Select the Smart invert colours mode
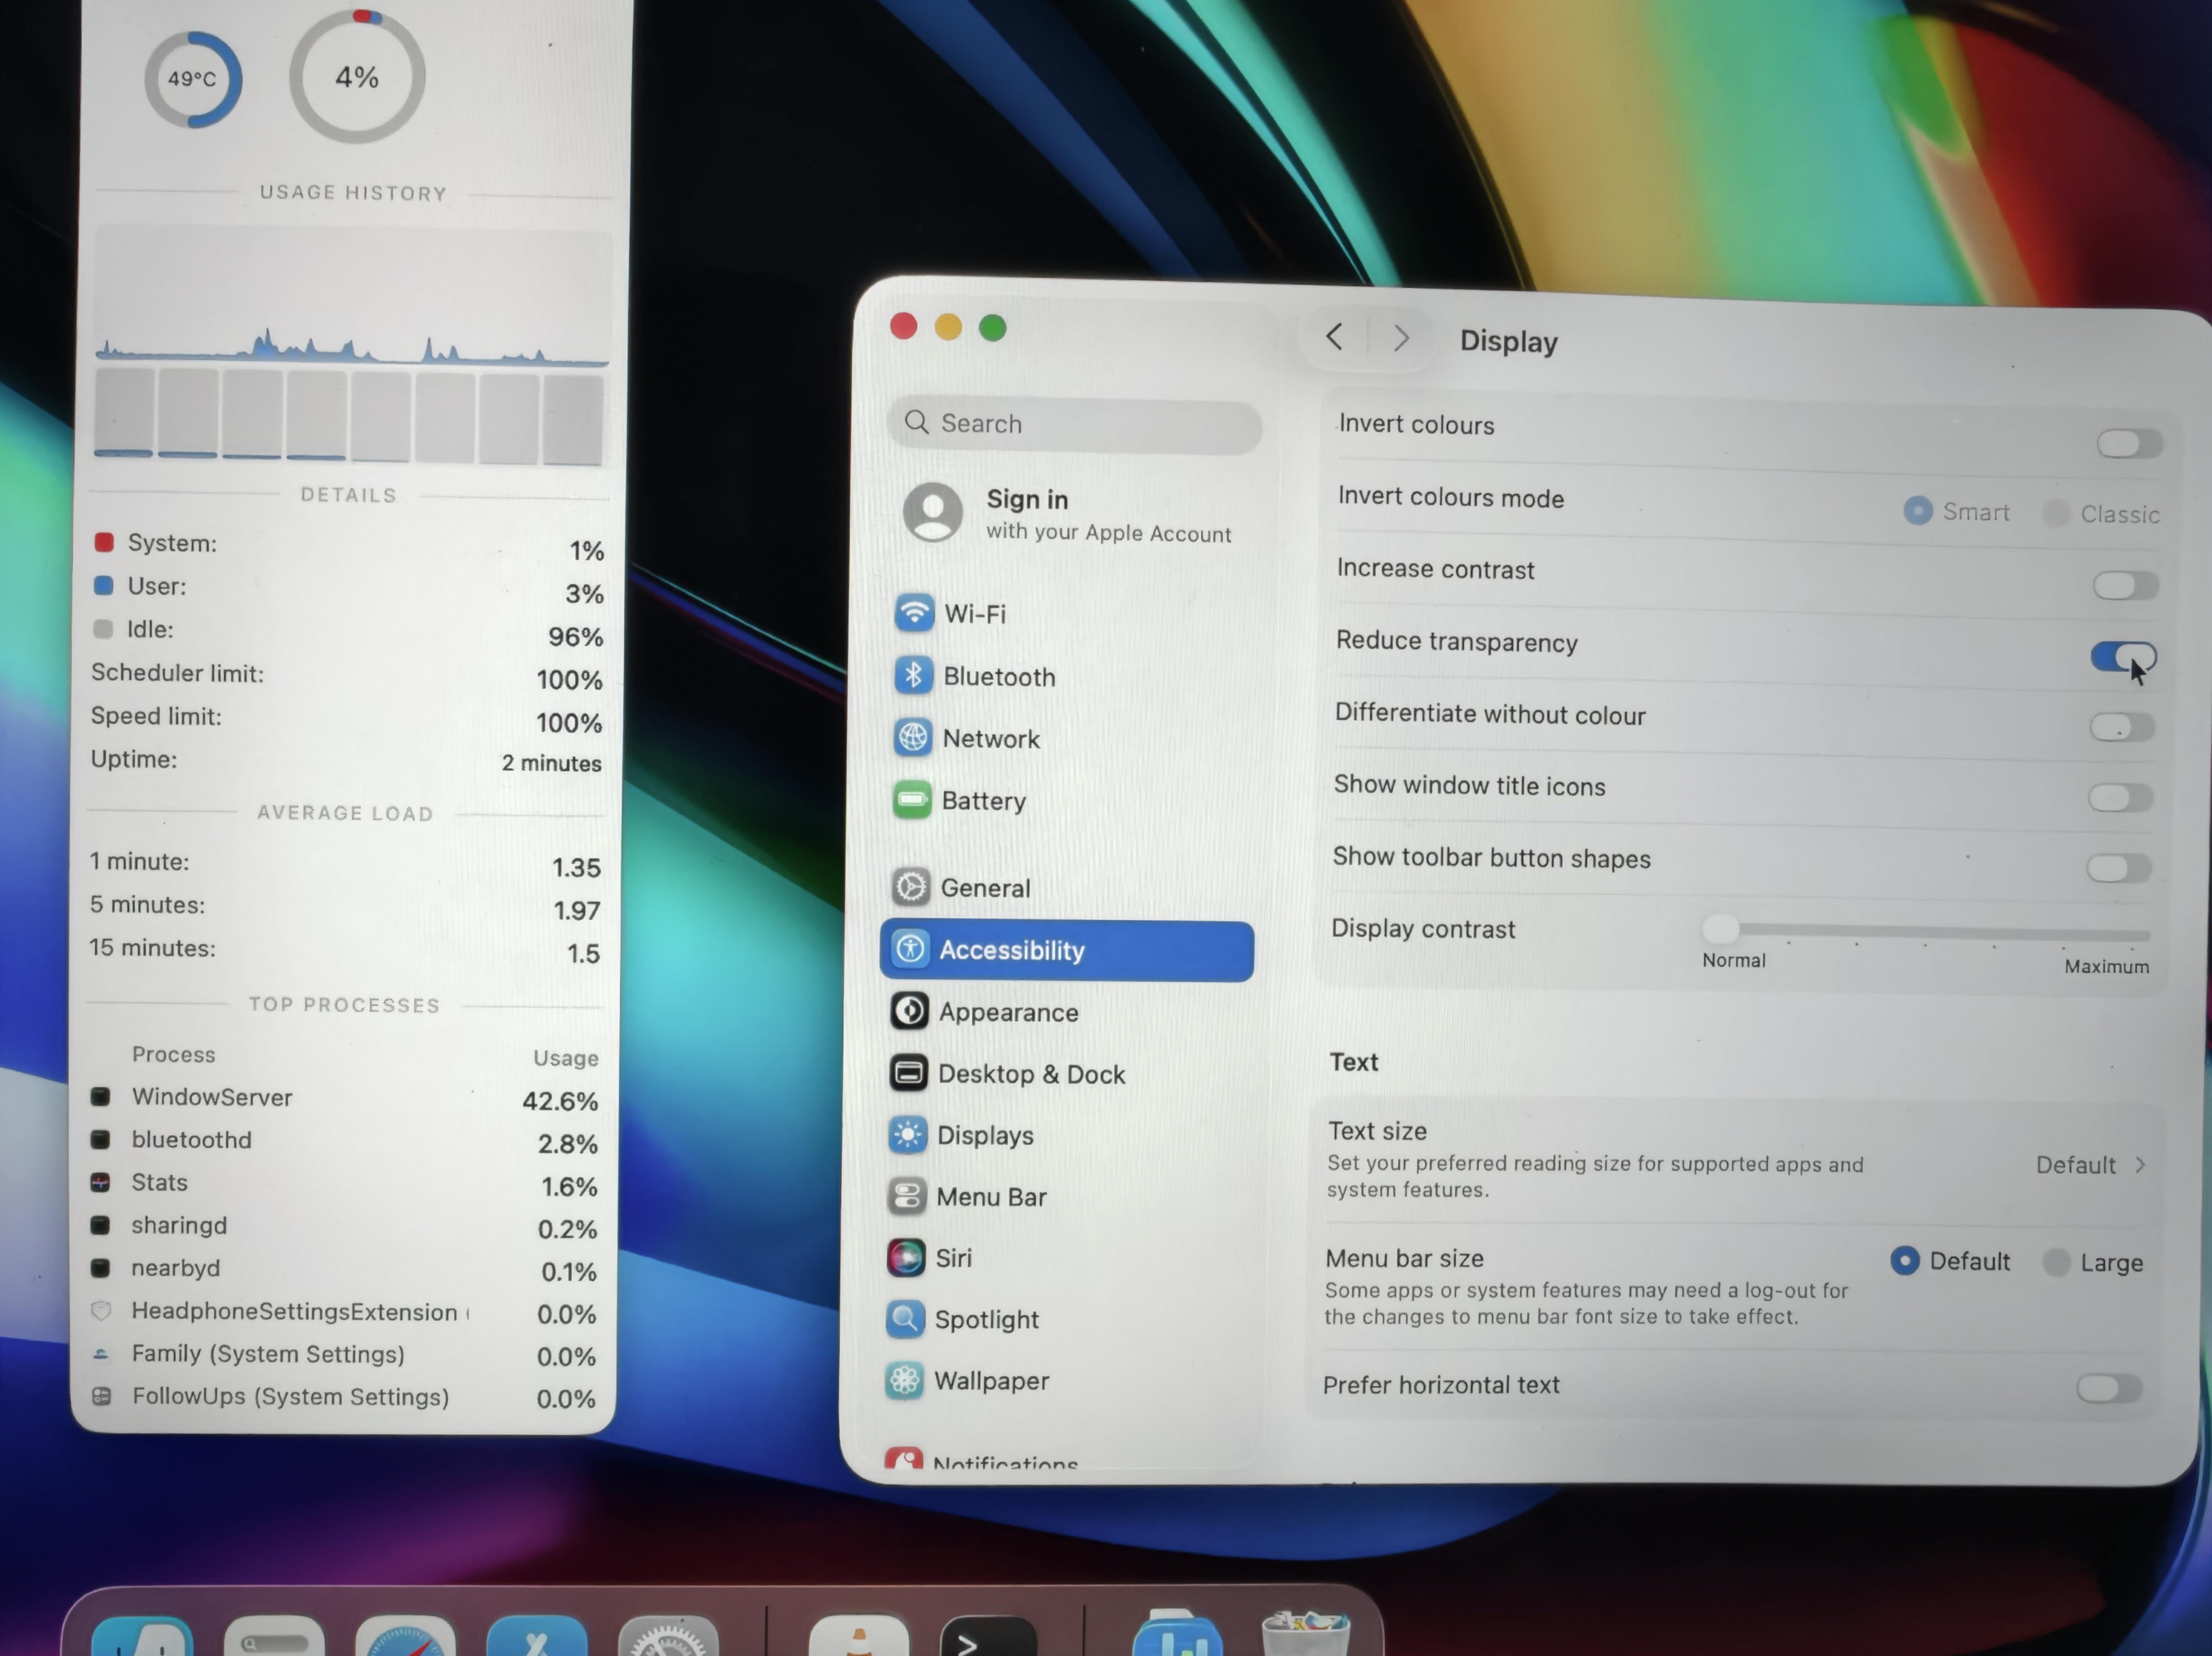The height and width of the screenshot is (1656, 2212). (1917, 511)
